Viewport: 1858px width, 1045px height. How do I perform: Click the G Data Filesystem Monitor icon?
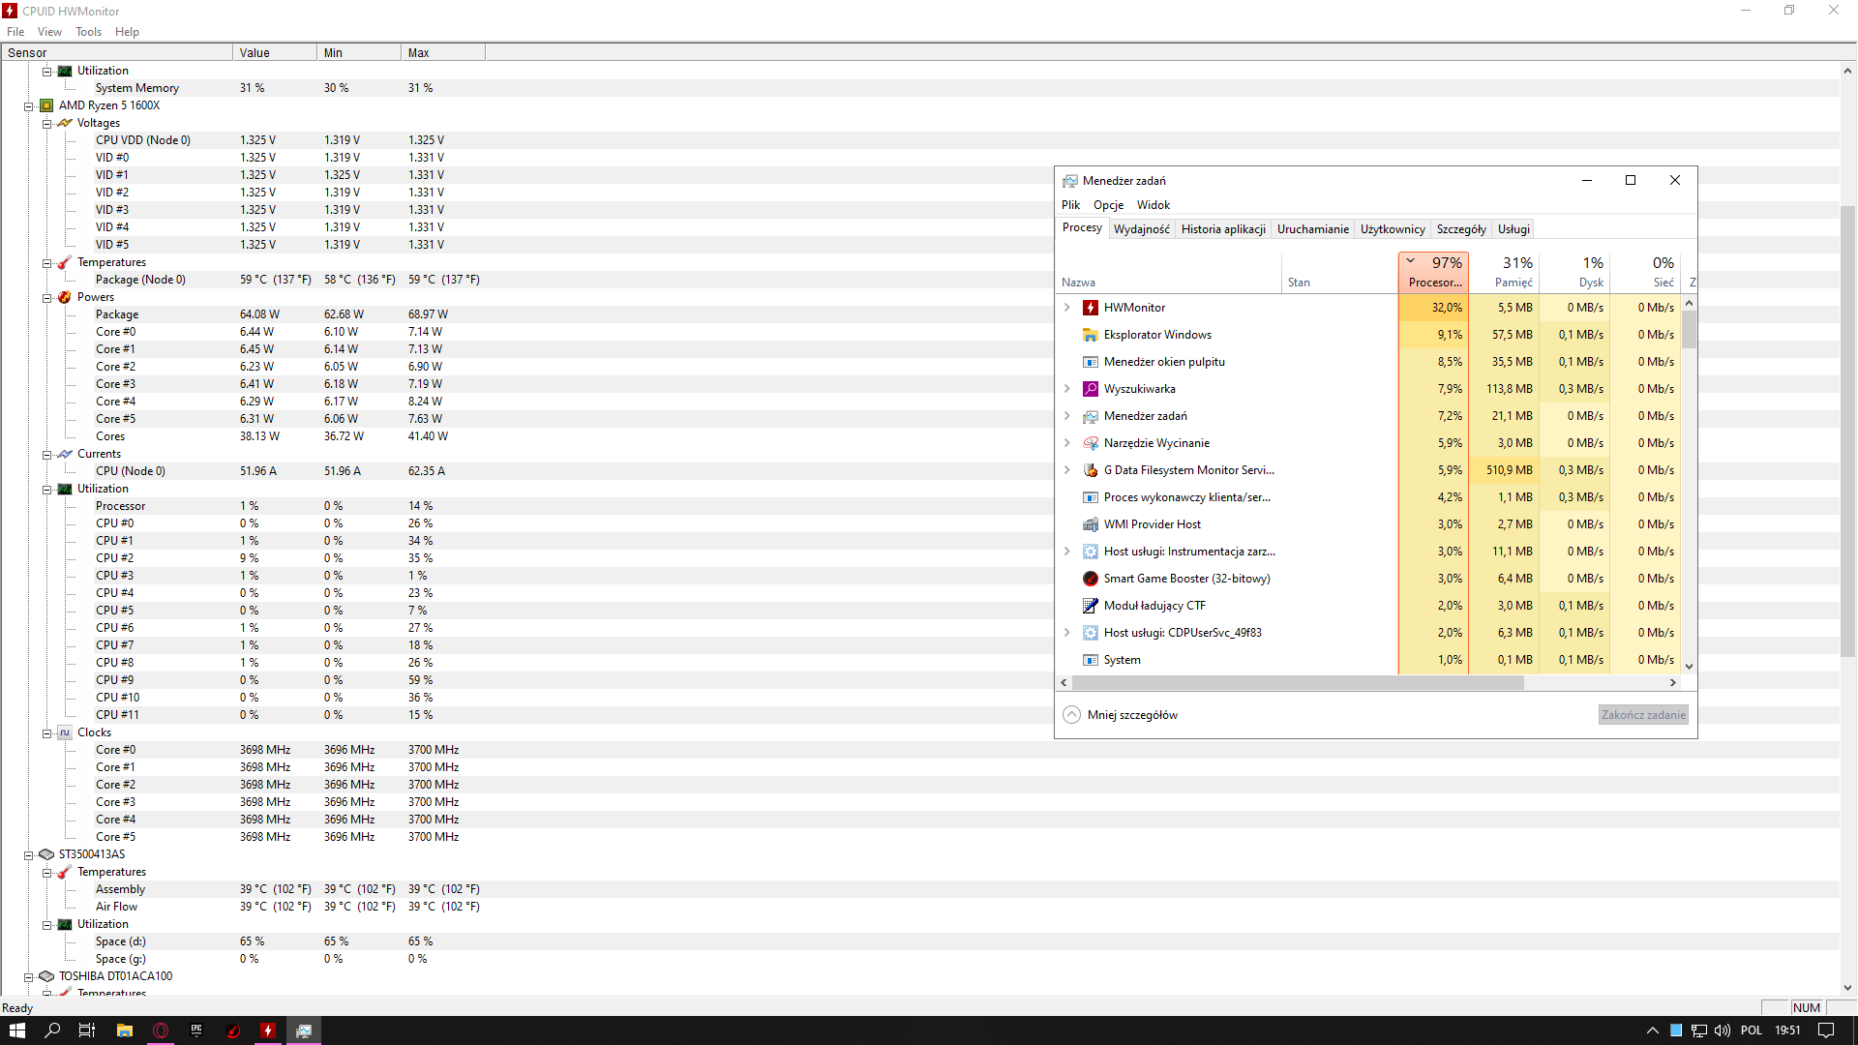tap(1091, 470)
